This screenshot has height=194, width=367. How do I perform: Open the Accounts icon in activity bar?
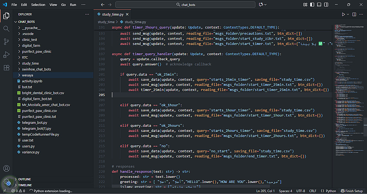6,169
